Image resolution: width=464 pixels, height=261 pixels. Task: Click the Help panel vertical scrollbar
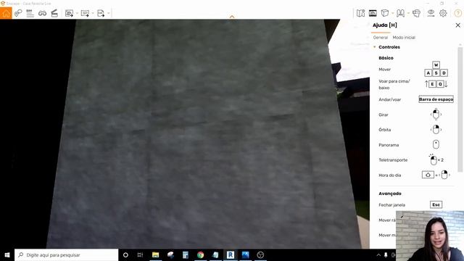[x=460, y=109]
